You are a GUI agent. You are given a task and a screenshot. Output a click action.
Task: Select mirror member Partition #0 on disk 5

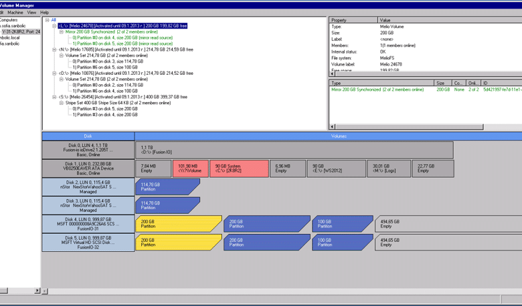122,43
